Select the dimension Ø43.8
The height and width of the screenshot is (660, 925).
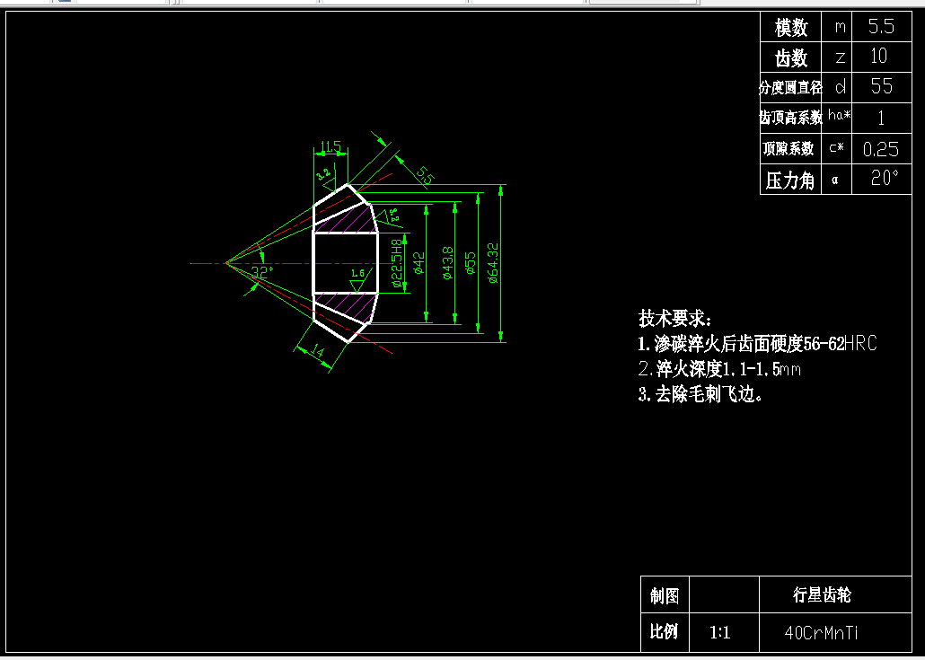click(x=449, y=261)
